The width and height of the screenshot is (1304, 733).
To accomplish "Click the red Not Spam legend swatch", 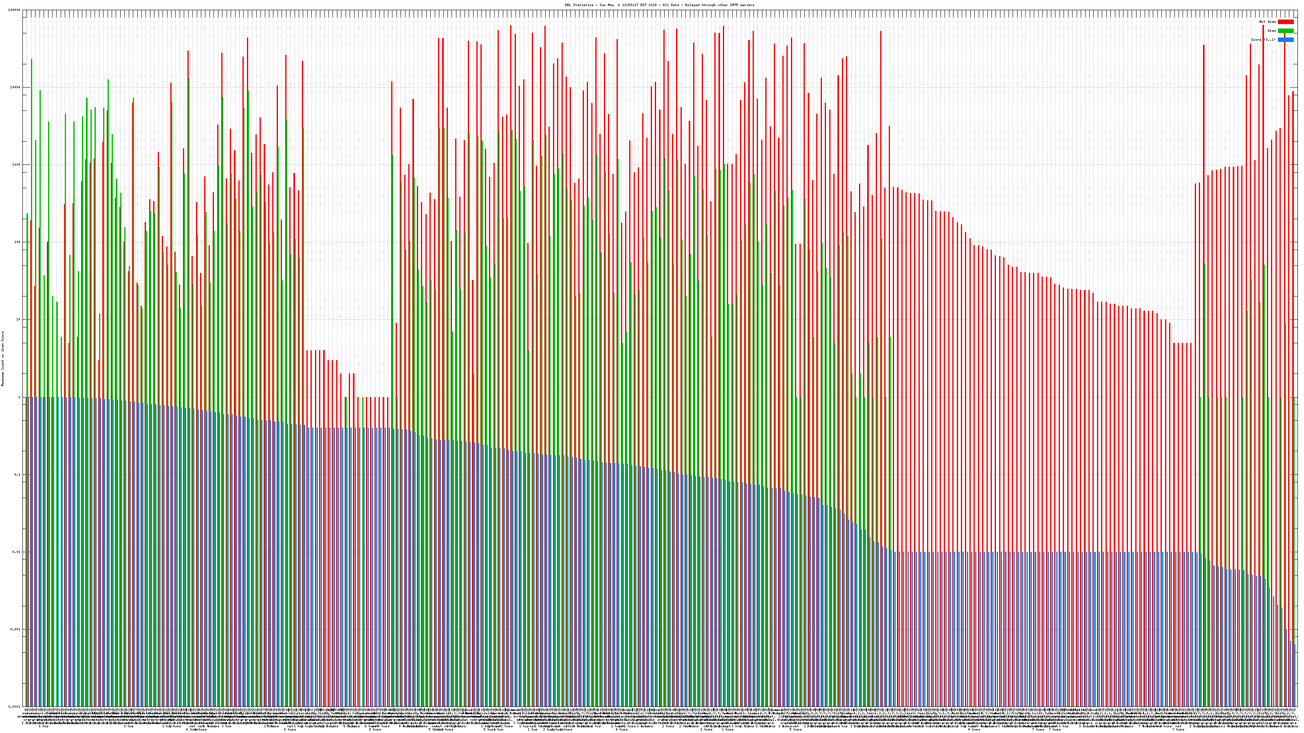I will pos(1285,22).
